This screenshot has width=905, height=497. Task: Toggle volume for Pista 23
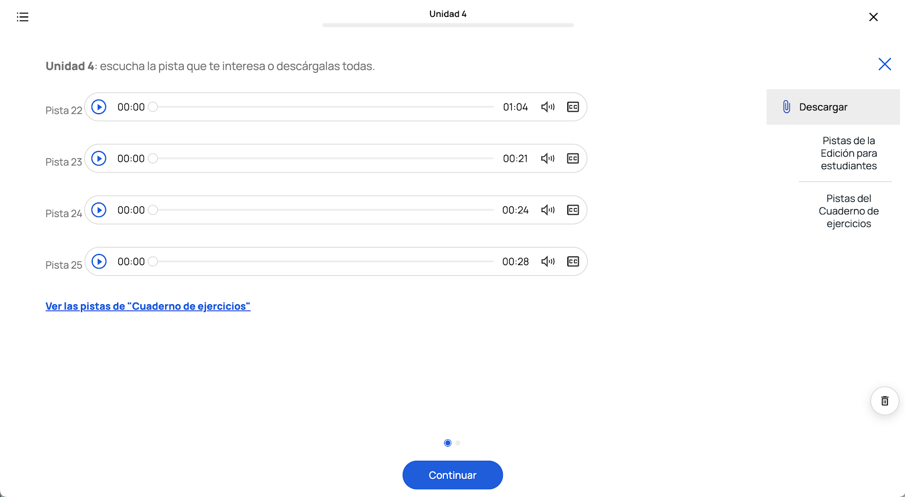coord(548,158)
